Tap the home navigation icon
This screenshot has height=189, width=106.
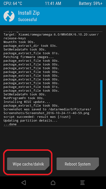53,183
